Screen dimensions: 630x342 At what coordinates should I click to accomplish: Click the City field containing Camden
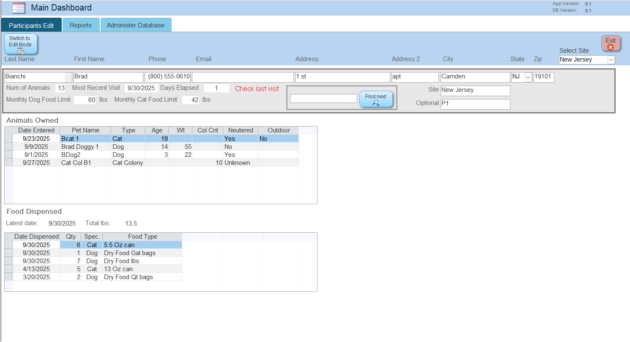(475, 77)
